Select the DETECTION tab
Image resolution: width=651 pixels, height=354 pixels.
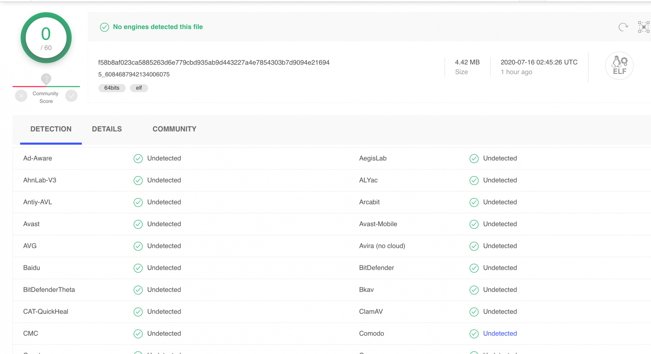(x=51, y=129)
